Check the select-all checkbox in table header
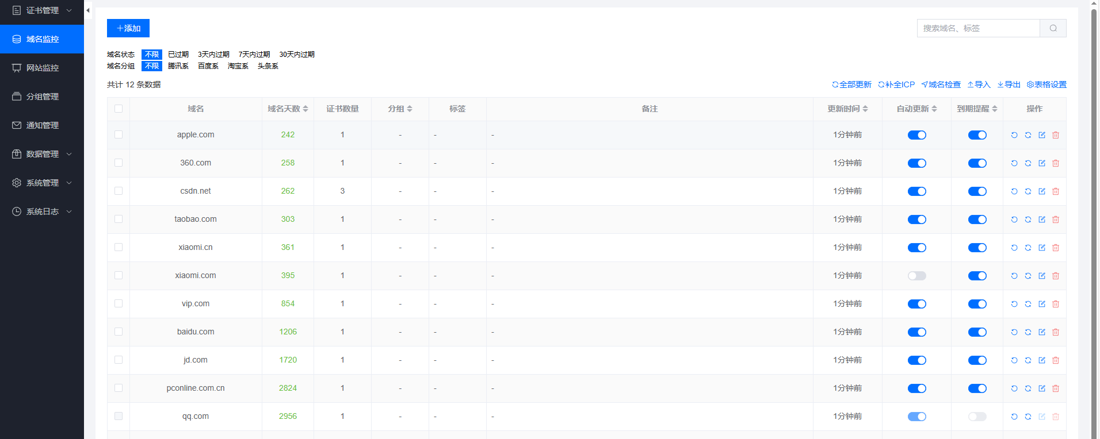This screenshot has height=439, width=1100. point(119,109)
